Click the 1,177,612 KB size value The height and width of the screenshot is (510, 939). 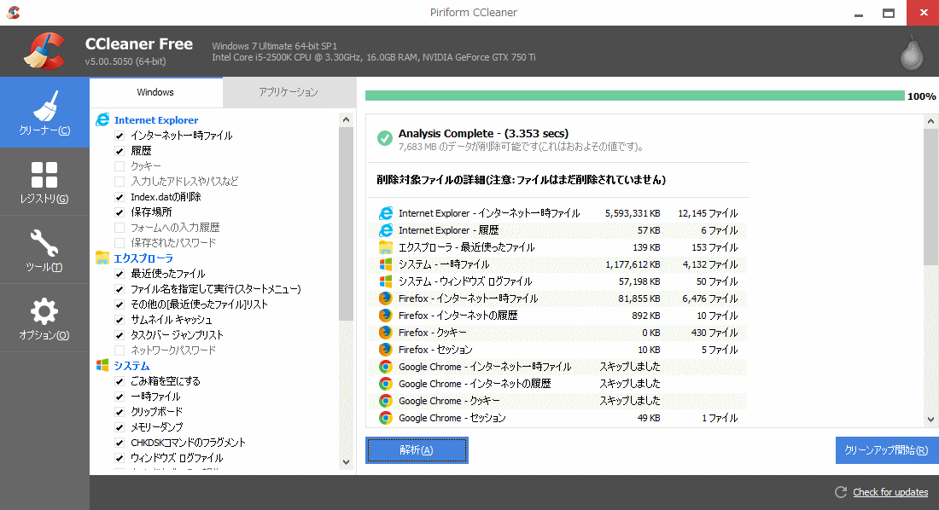tap(633, 264)
